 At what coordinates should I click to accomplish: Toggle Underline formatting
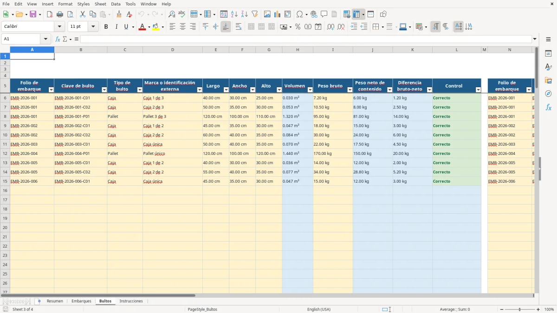click(126, 27)
